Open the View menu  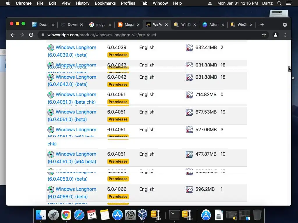(66, 3)
